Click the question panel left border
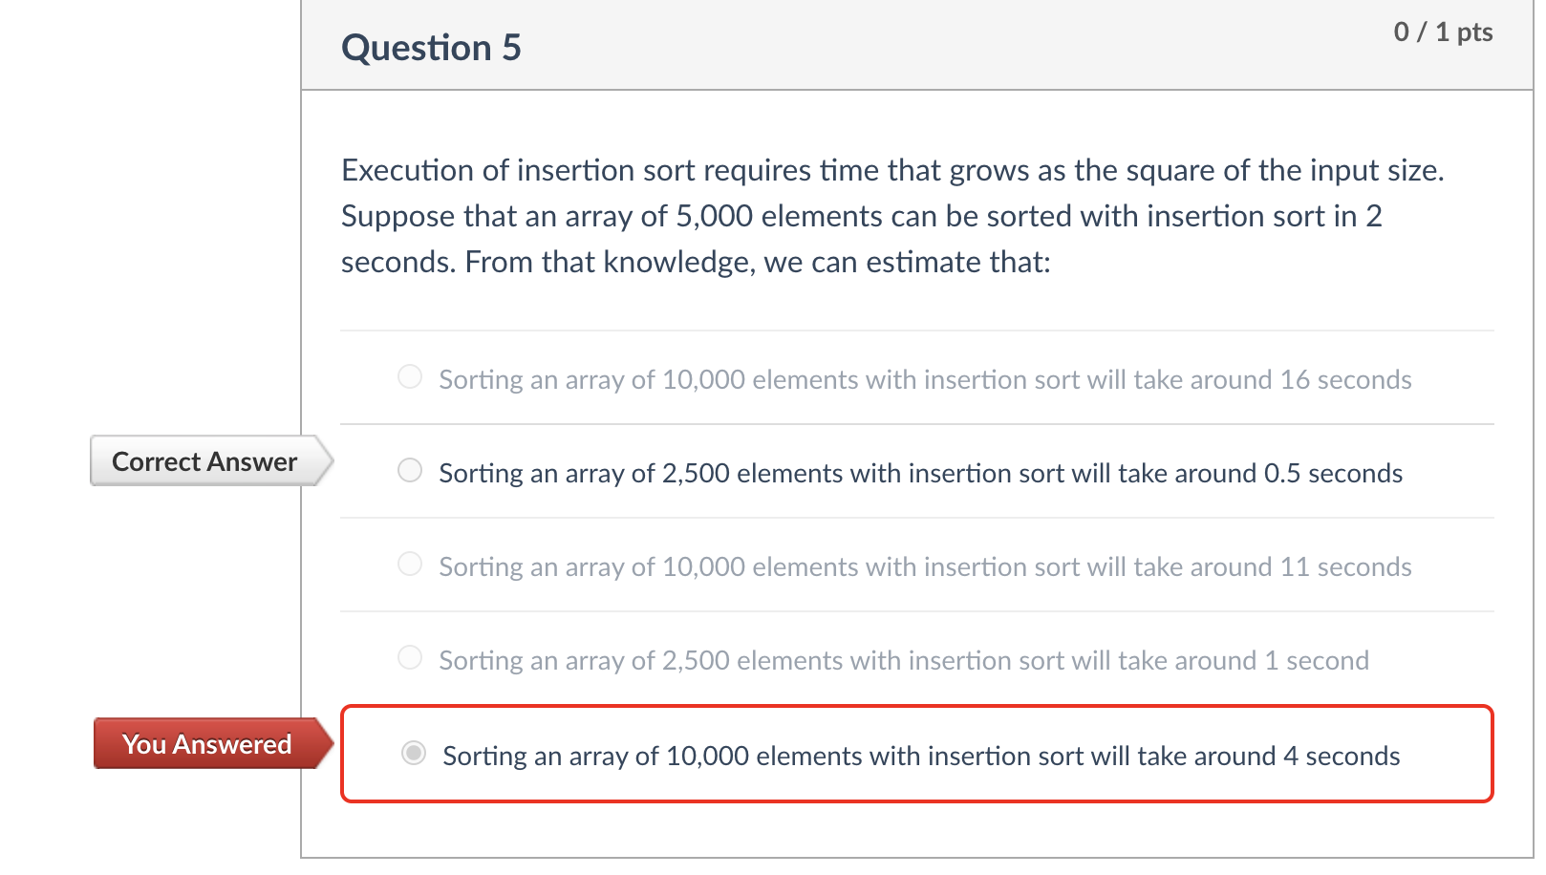The height and width of the screenshot is (875, 1546). 302,430
